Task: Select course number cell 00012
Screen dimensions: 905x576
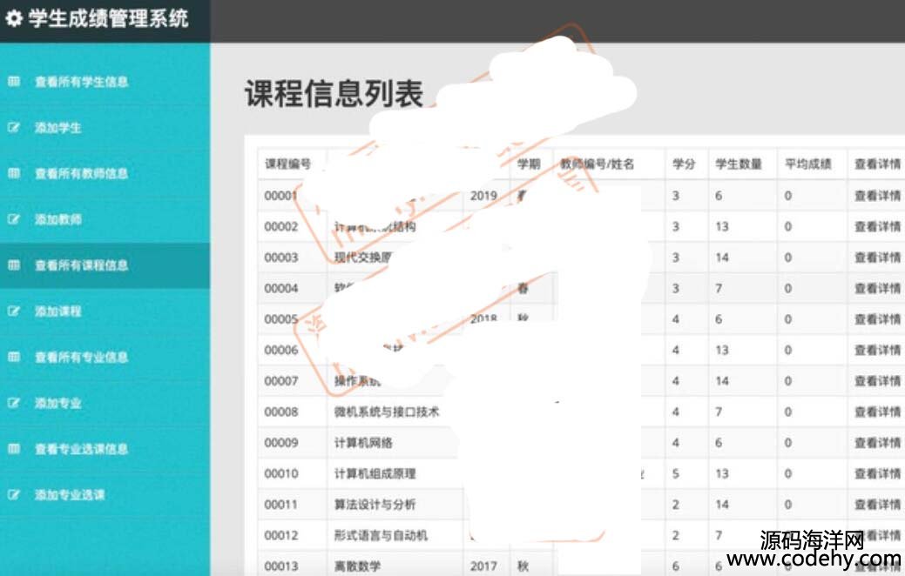Action: pos(281,535)
